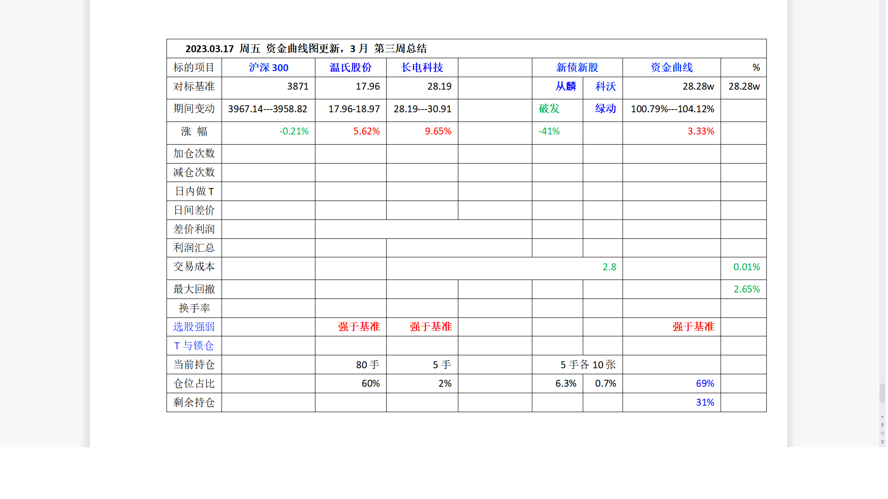Click the vertical scrollbar thumb
888x499 pixels.
pyautogui.click(x=882, y=393)
